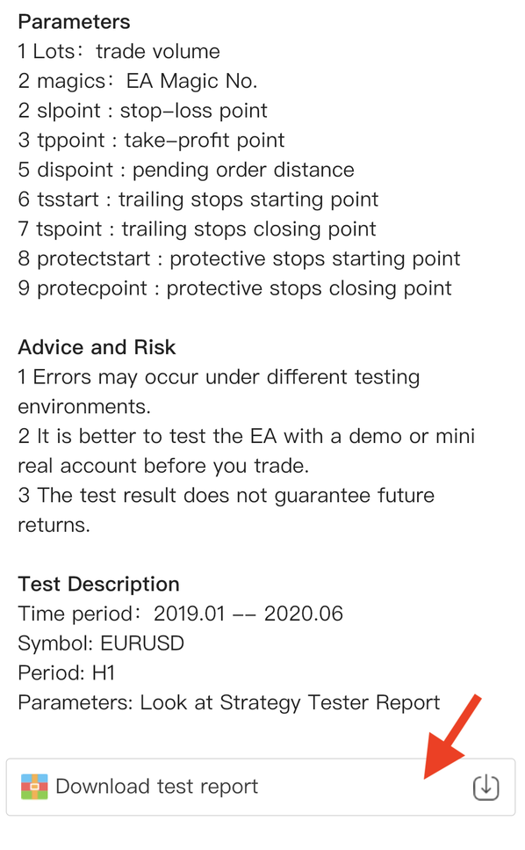The image size is (525, 850).
Task: Click the Test Description heading
Action: pyautogui.click(x=98, y=584)
